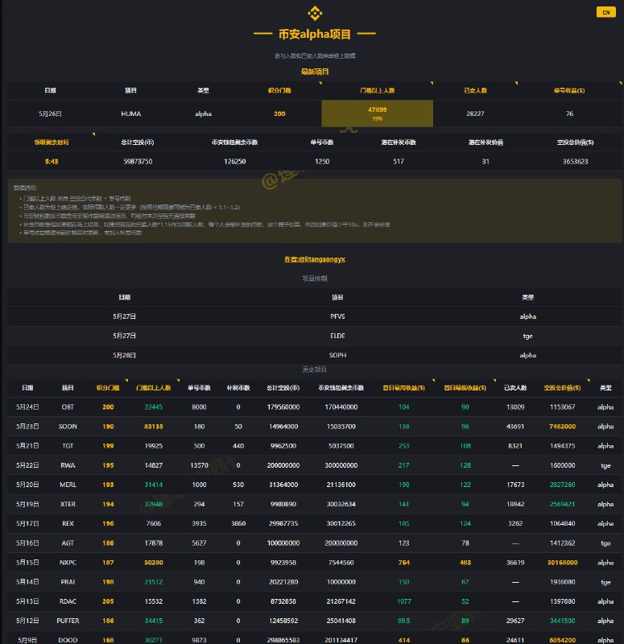
Task: Select the SOPH schedule row
Action: [x=315, y=355]
